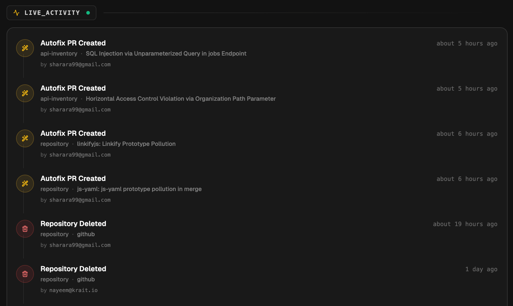This screenshot has width=513, height=306.
Task: Click github text in 19 hours ago entry
Action: tap(86, 234)
